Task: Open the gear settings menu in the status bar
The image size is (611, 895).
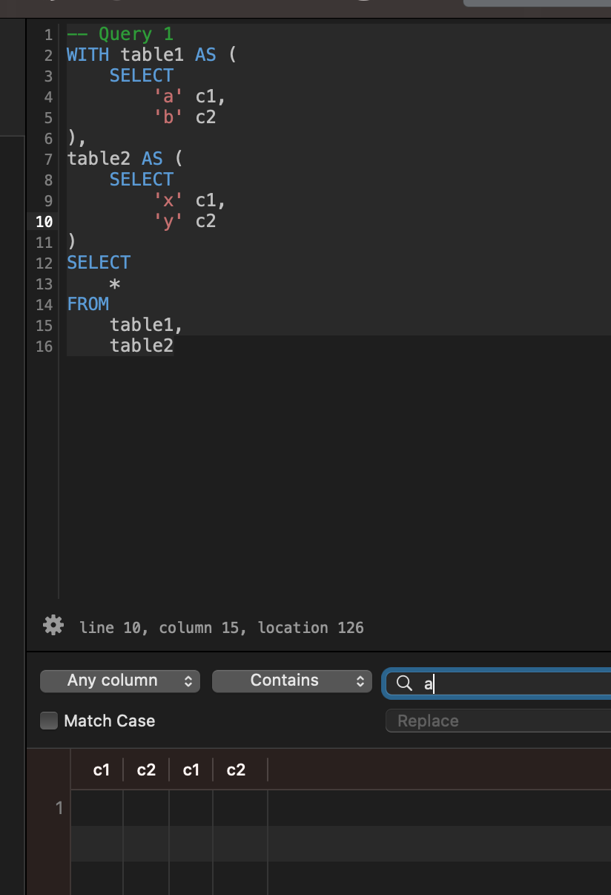Action: click(x=52, y=626)
